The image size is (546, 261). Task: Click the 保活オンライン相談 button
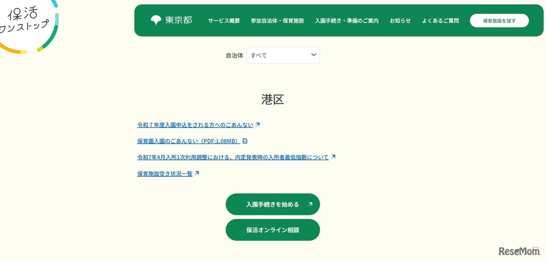pos(273,229)
